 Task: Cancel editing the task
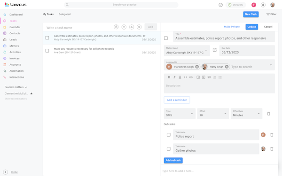pyautogui.click(x=268, y=27)
